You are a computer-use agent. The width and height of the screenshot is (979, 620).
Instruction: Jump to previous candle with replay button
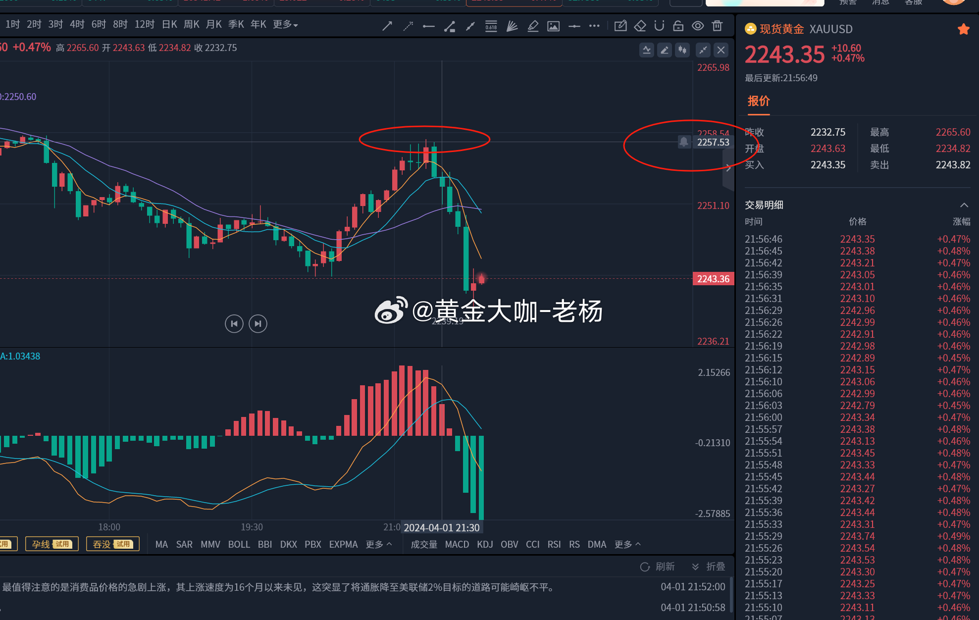234,324
